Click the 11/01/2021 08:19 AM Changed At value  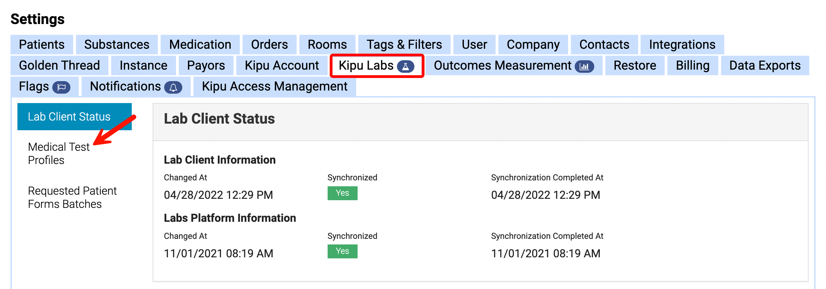(219, 253)
